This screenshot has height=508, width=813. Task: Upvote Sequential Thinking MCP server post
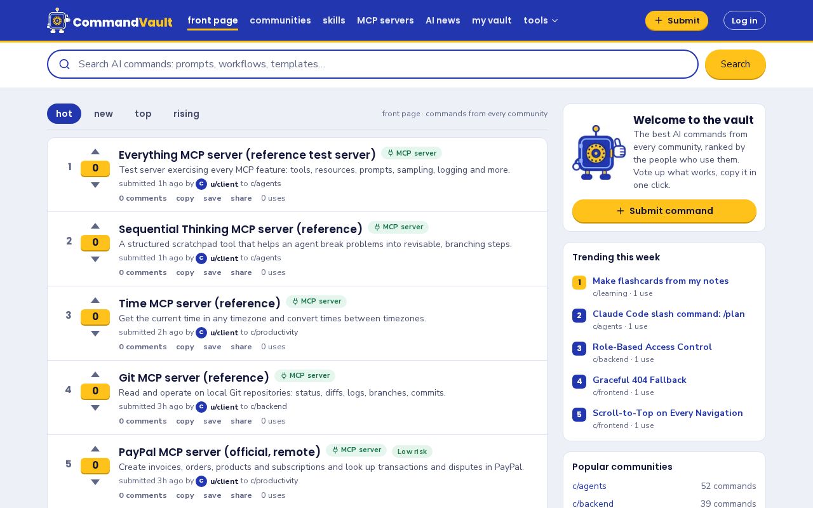coord(95,226)
